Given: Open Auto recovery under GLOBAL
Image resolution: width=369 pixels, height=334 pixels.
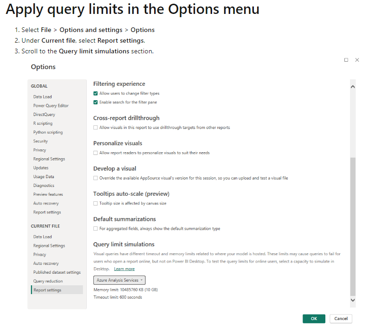Looking at the screenshot, I should (x=46, y=204).
